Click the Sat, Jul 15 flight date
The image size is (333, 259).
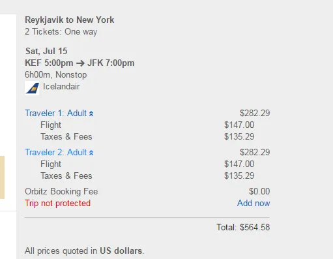(46, 52)
